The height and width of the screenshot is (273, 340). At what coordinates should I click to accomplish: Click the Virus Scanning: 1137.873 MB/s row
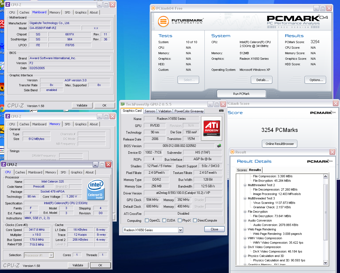274,203
